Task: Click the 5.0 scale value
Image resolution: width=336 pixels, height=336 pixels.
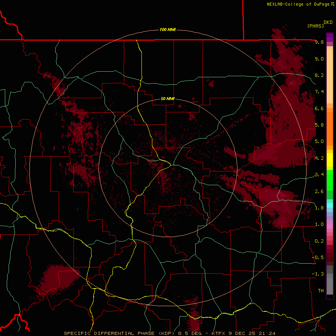Action: click(x=319, y=141)
